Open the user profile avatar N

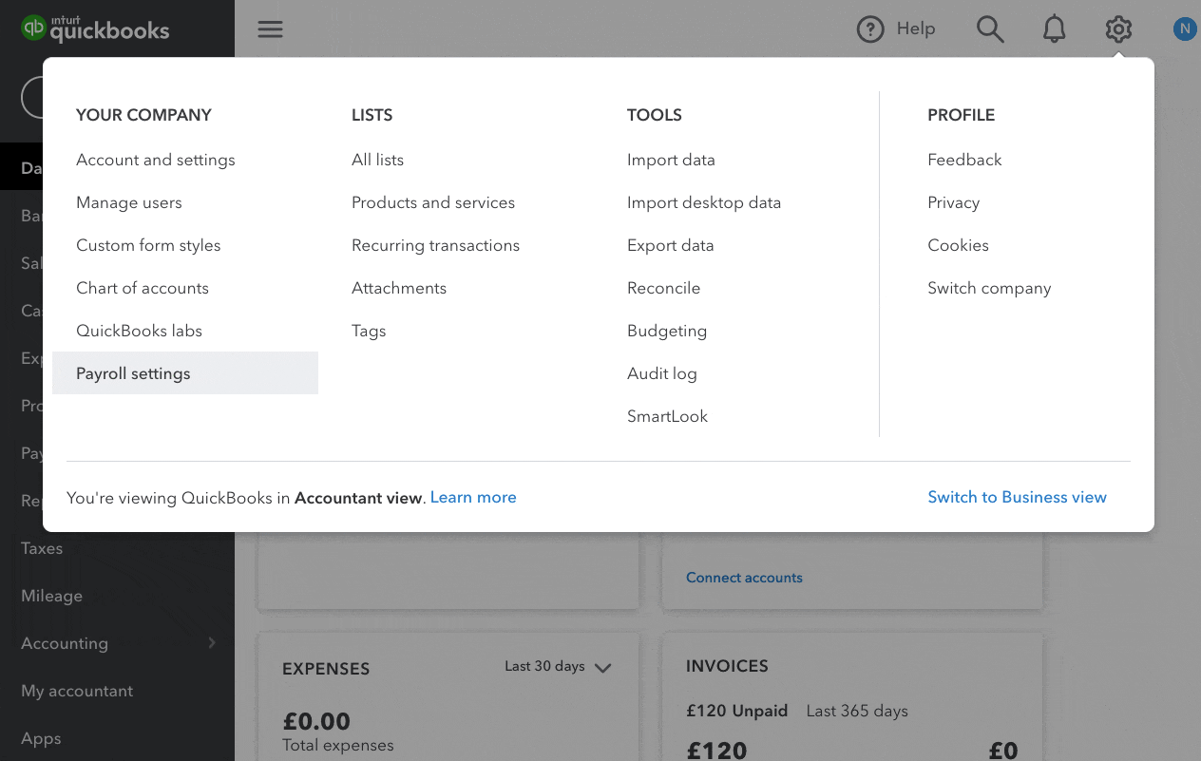point(1184,29)
